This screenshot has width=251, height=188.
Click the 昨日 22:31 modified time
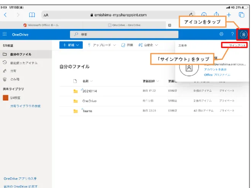149,110
